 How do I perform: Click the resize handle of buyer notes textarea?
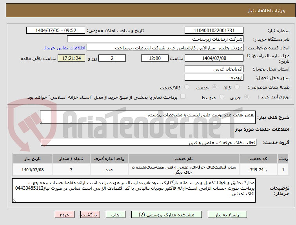click(15, 200)
